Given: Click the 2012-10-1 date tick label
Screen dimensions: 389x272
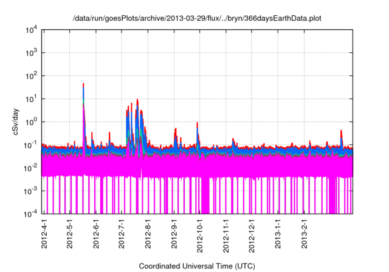Looking at the screenshot, I should coord(201,236).
